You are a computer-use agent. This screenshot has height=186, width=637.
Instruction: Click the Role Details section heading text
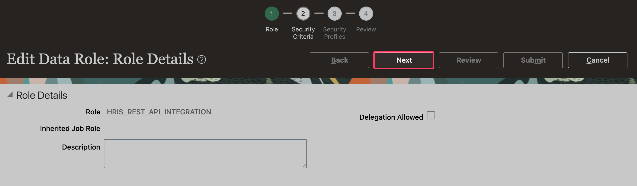pyautogui.click(x=42, y=95)
